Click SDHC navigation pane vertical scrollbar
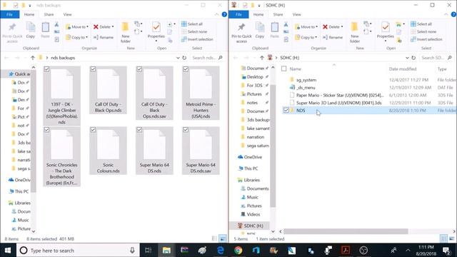Image resolution: width=457 pixels, height=257 pixels. (x=273, y=146)
